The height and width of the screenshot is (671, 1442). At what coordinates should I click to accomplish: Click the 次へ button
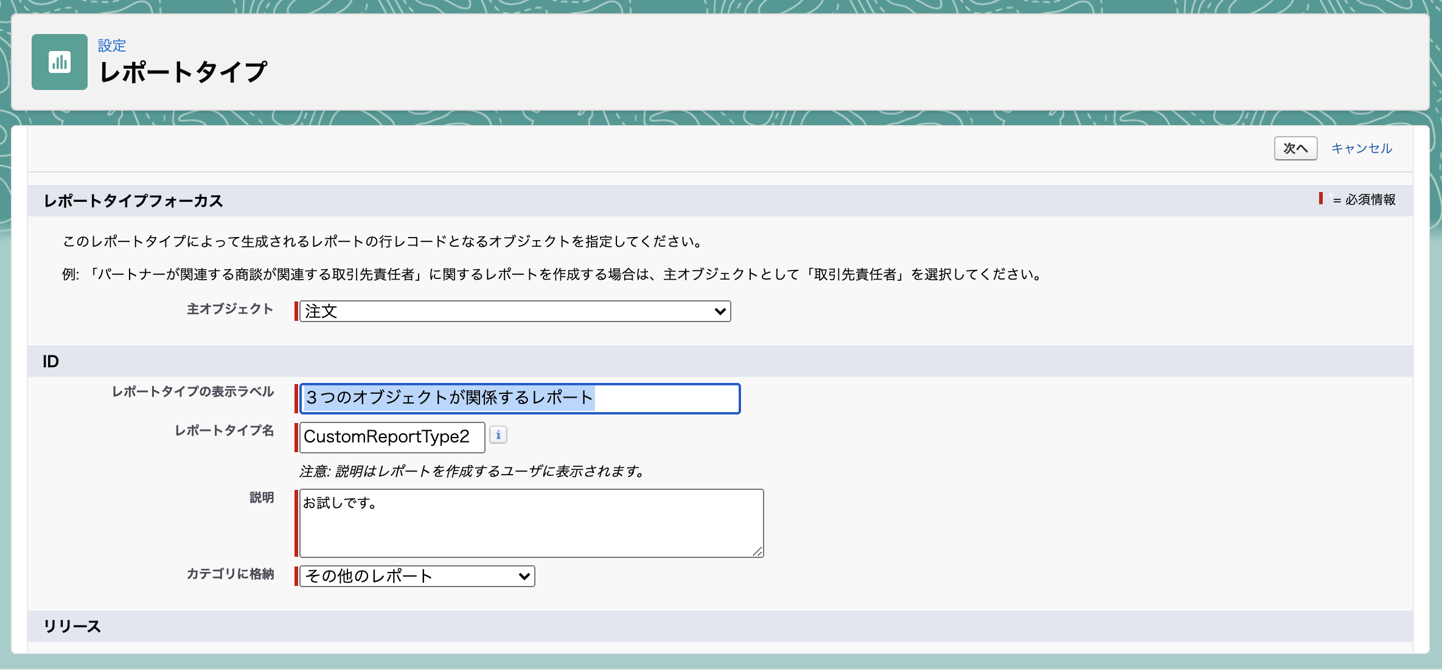click(1295, 148)
